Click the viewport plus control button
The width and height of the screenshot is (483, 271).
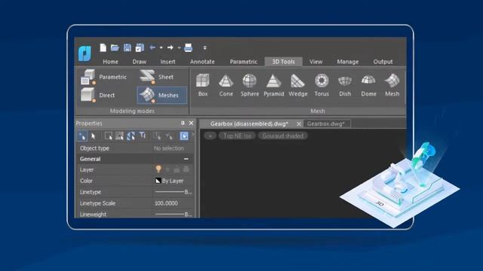210,135
